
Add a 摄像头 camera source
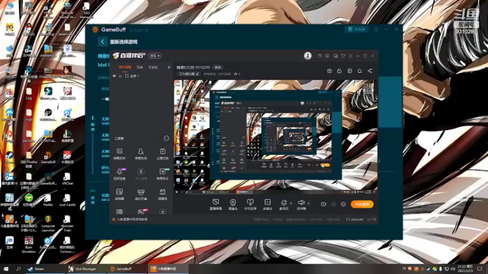tap(233, 205)
